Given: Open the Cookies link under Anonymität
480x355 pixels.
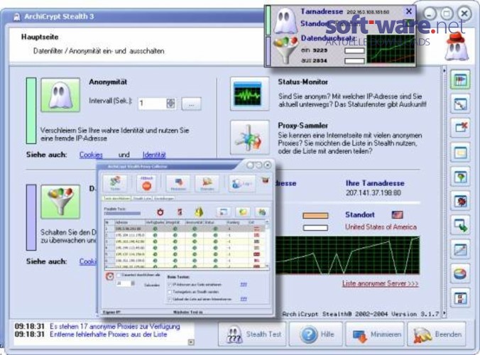Looking at the screenshot, I should coord(91,155).
